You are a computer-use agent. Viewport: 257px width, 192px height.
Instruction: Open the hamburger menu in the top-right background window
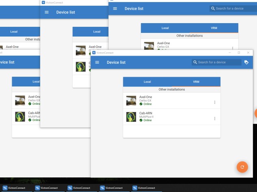click(x=115, y=9)
